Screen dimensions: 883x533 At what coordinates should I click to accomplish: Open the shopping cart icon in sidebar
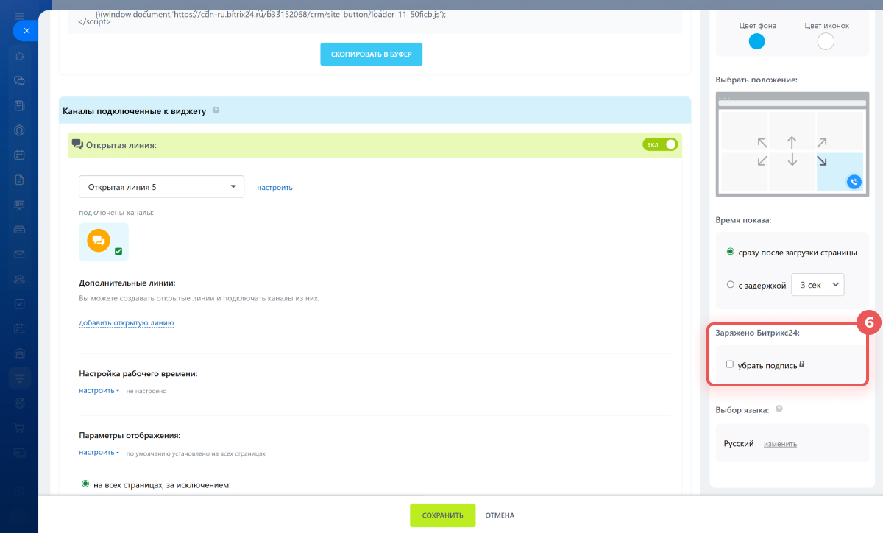20,427
